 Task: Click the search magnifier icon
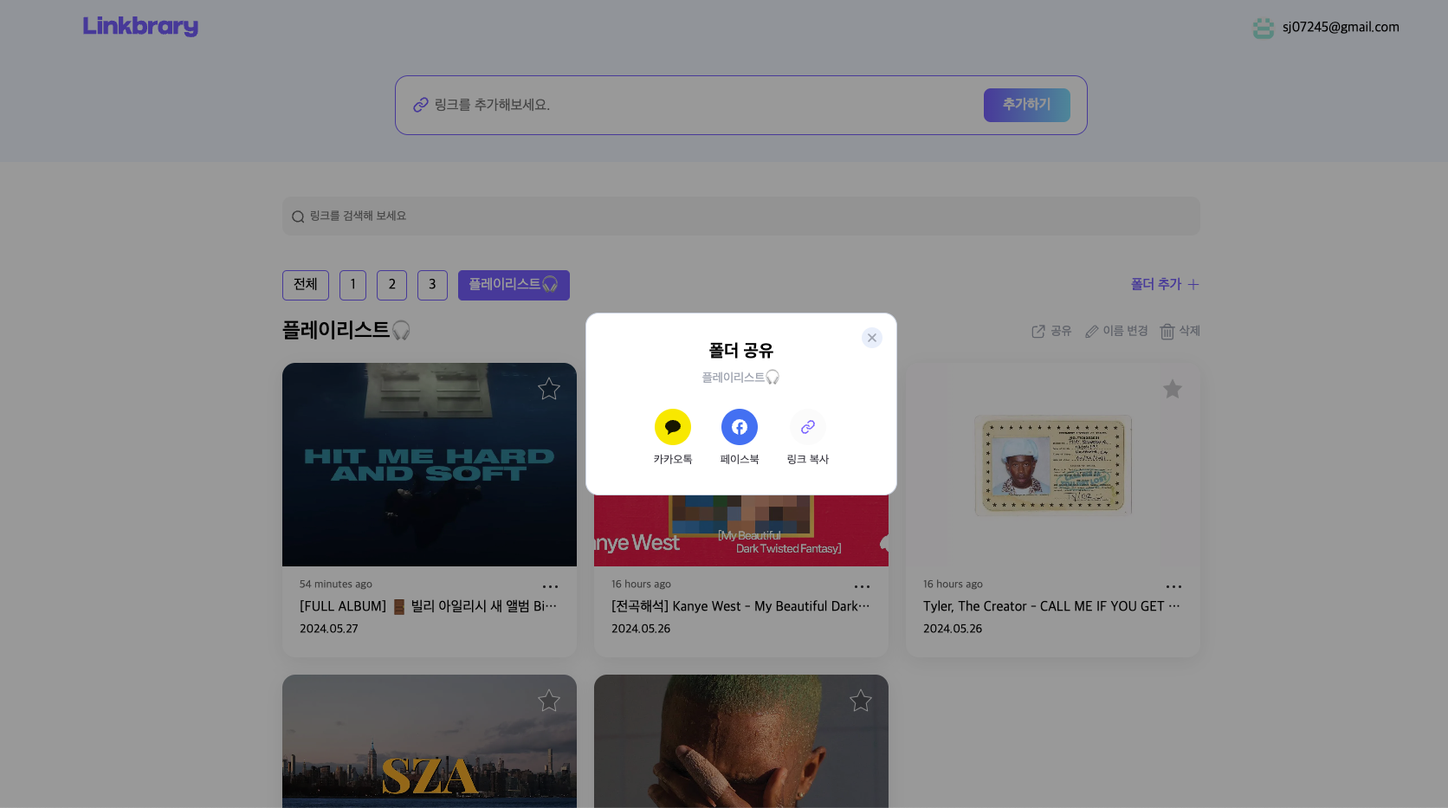coord(298,216)
